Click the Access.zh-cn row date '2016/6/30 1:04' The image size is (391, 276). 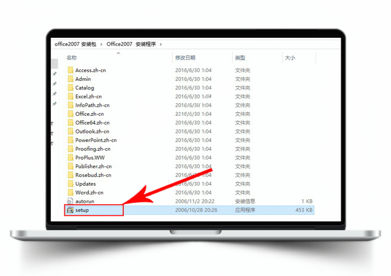click(193, 70)
